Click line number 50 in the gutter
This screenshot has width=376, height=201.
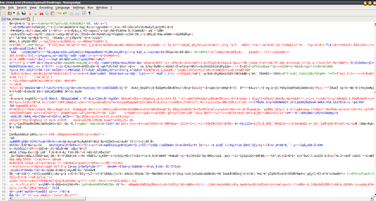[4, 84]
